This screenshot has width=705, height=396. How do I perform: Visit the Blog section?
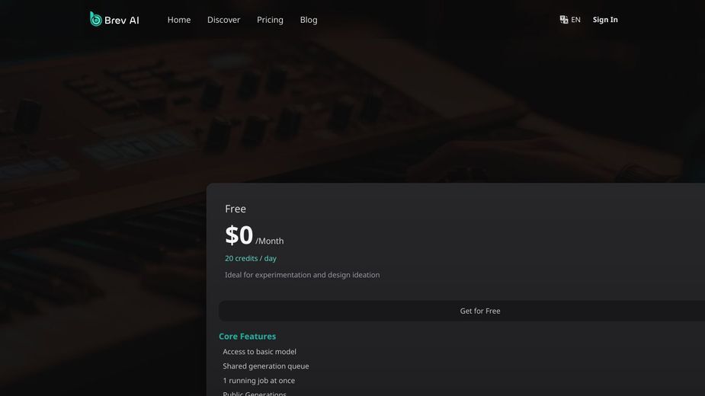pos(309,20)
